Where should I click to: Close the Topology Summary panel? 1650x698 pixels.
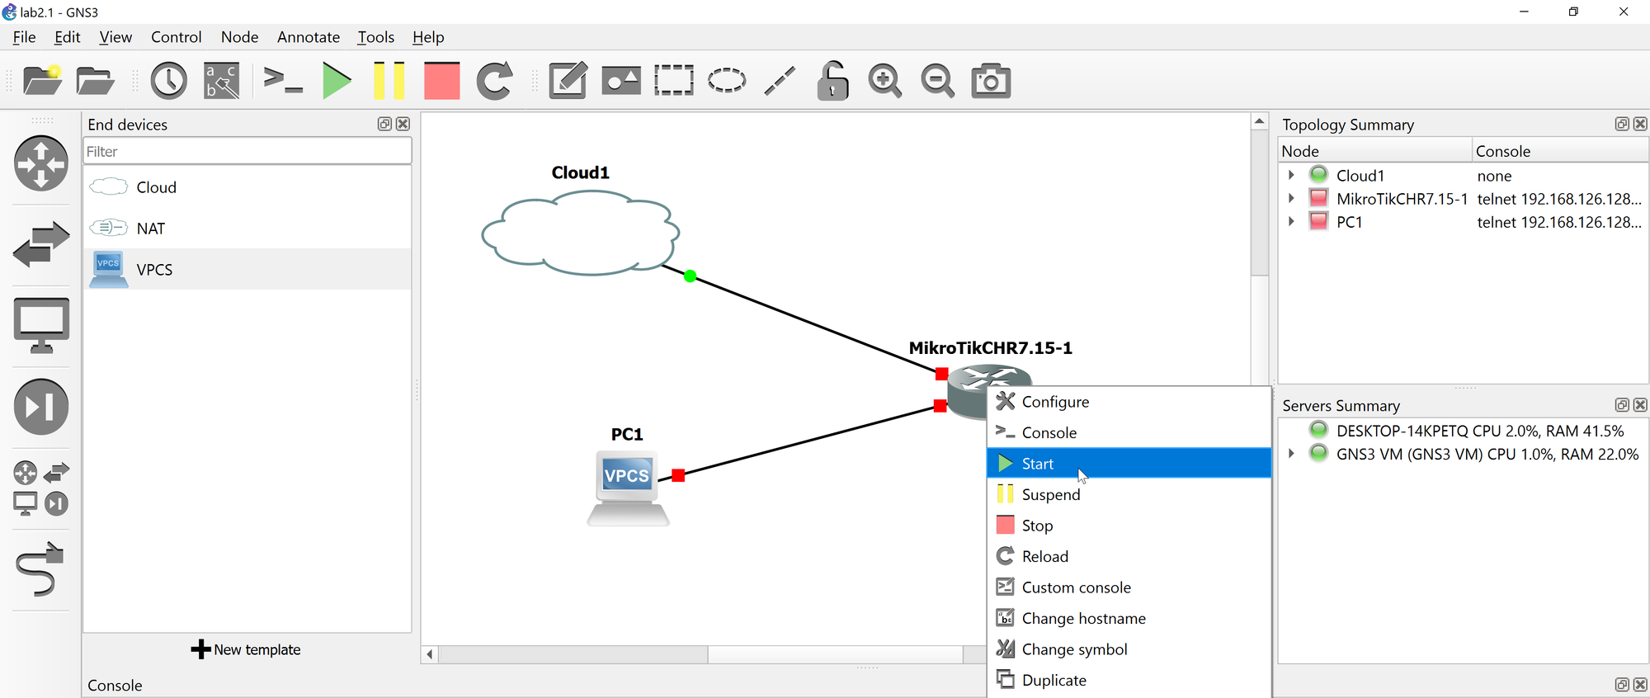1640,124
